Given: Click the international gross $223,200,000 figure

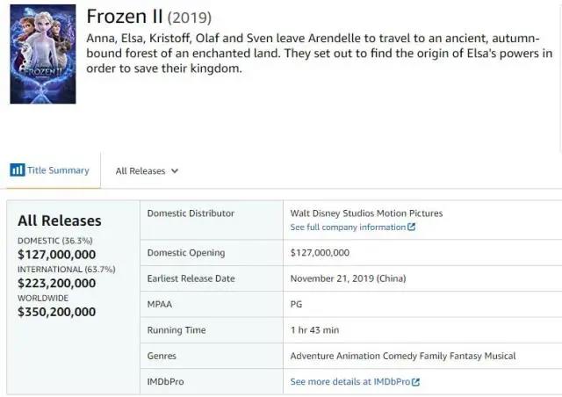Looking at the screenshot, I should [x=57, y=283].
